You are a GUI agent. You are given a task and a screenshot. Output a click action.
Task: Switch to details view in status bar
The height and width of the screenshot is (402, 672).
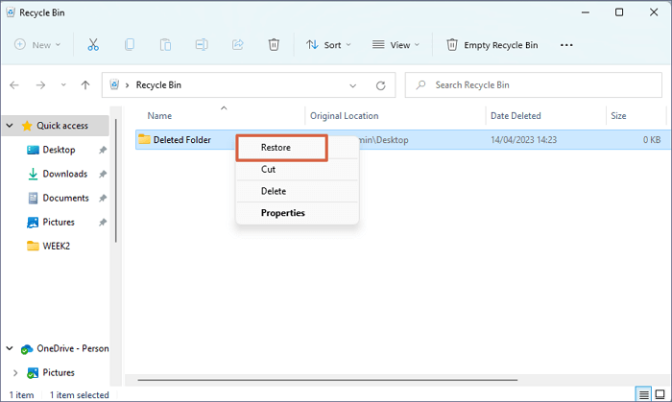click(643, 394)
